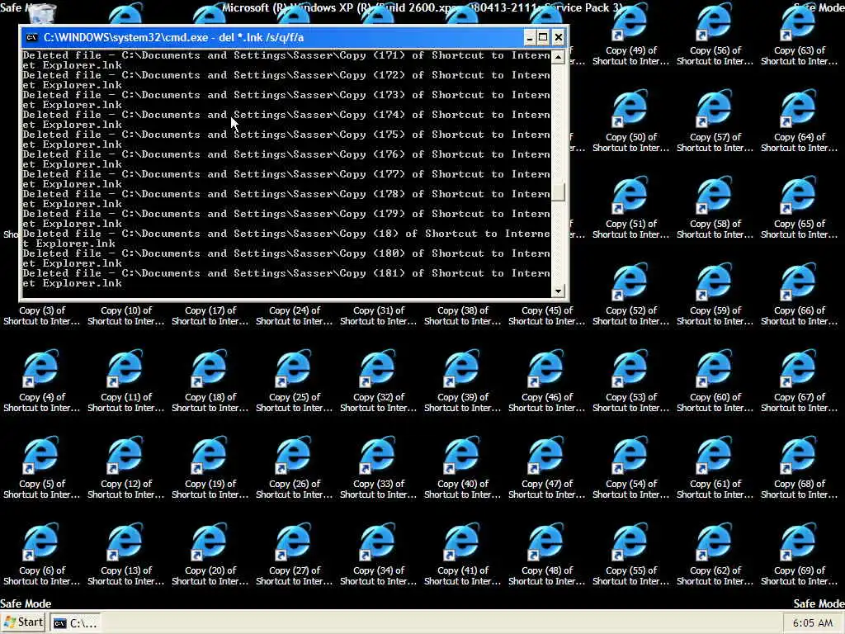The image size is (845, 634).
Task: Select the Copy (62) Internet Explorer shortcut icon
Action: point(715,542)
